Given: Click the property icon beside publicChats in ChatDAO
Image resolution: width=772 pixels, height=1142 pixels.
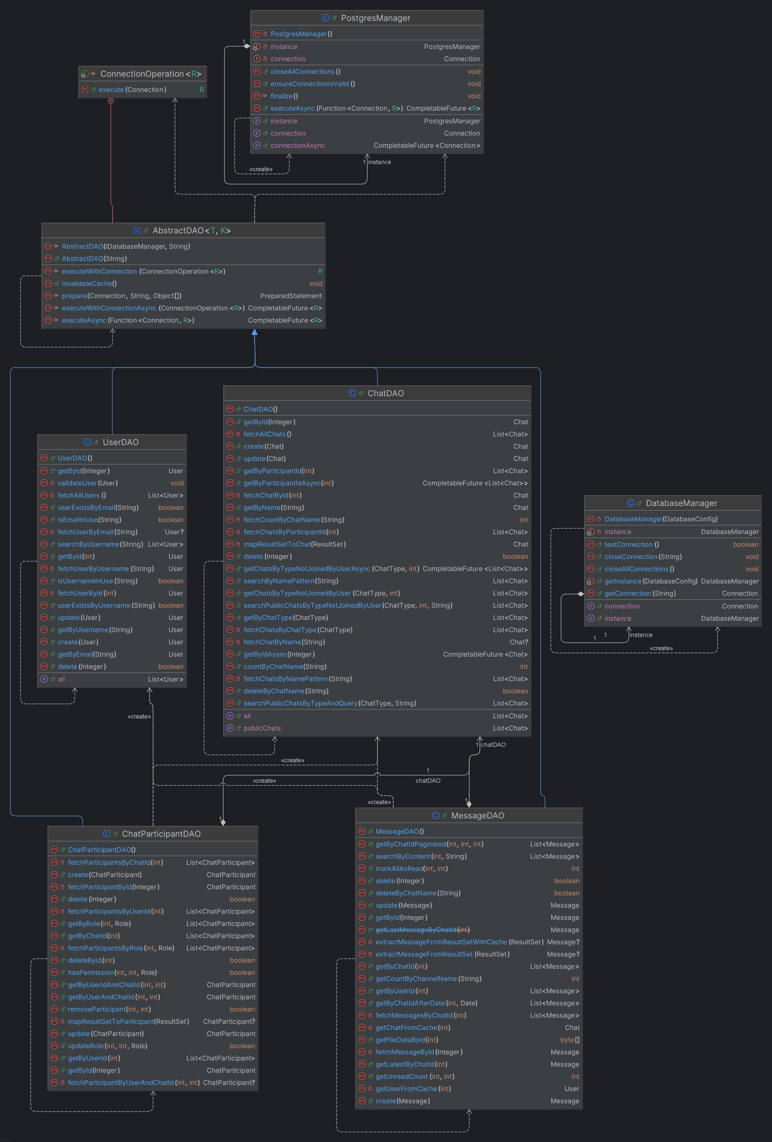Looking at the screenshot, I should [230, 728].
